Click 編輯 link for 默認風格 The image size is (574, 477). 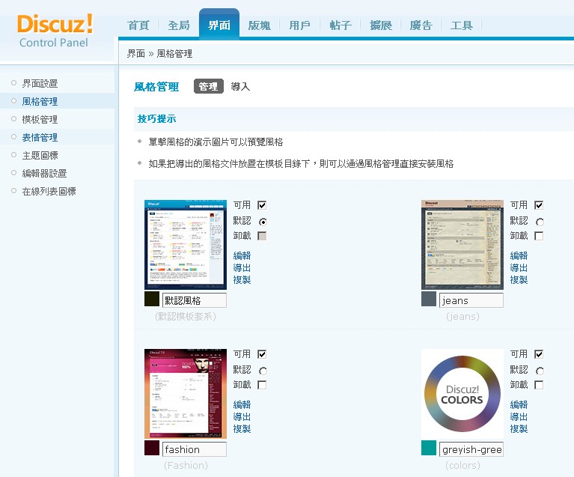click(242, 255)
